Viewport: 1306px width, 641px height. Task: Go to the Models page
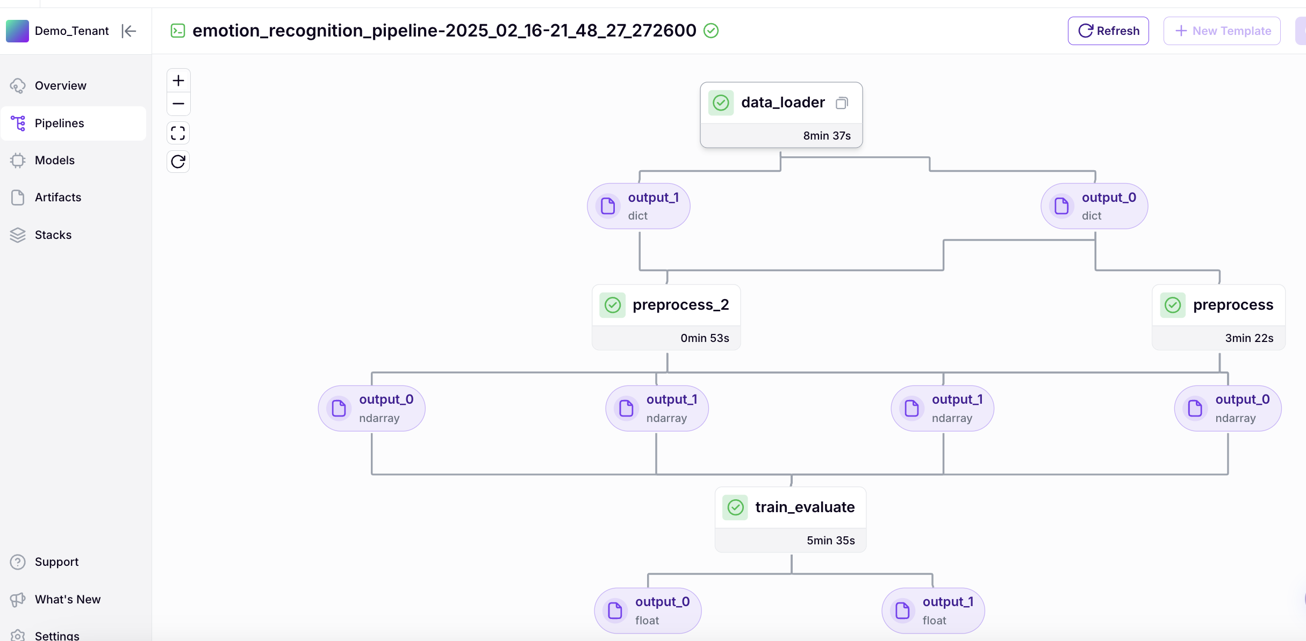click(54, 160)
